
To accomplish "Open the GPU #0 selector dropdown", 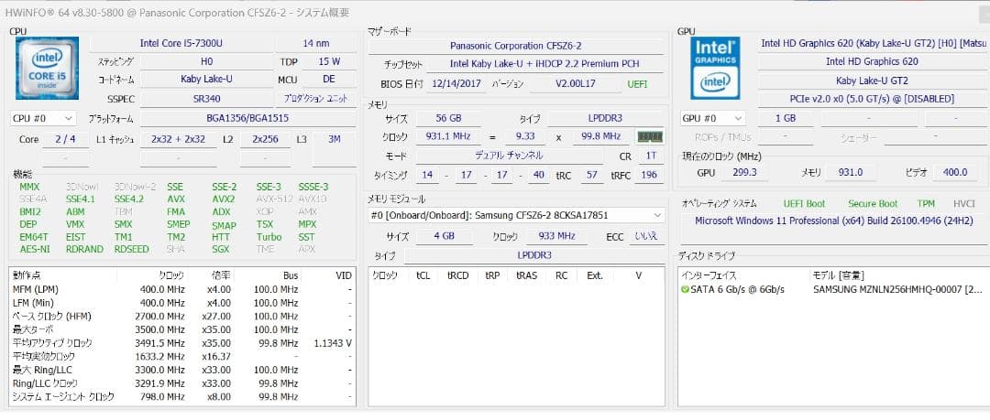I will pyautogui.click(x=712, y=118).
